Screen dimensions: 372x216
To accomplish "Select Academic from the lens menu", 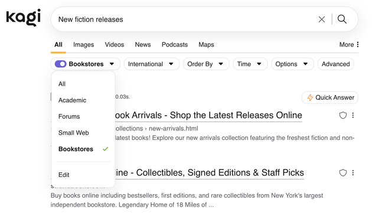I will (x=72, y=100).
